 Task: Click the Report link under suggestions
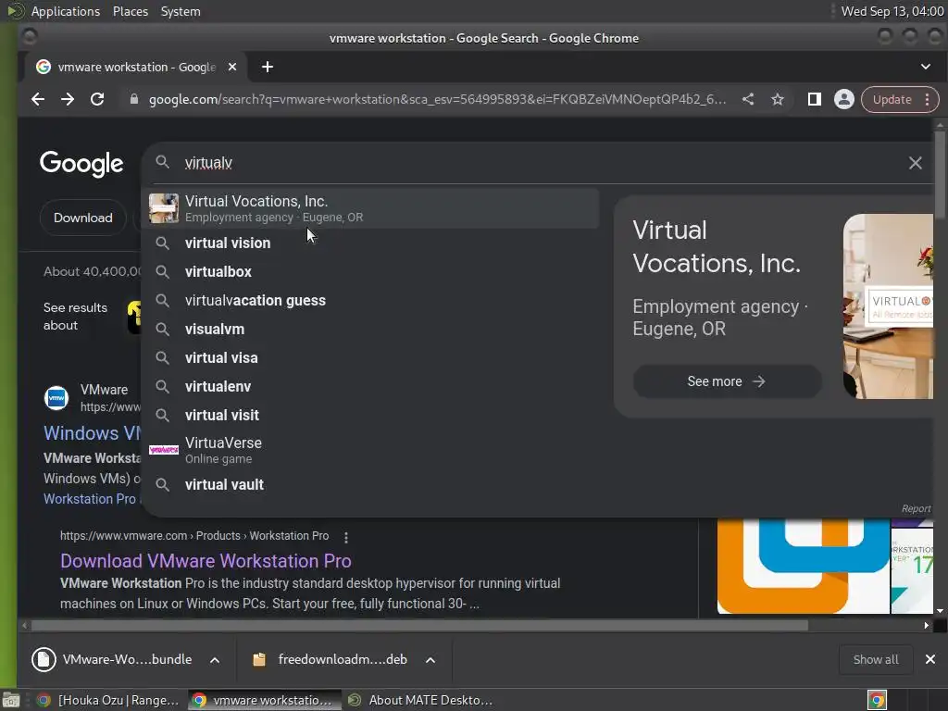click(x=916, y=508)
